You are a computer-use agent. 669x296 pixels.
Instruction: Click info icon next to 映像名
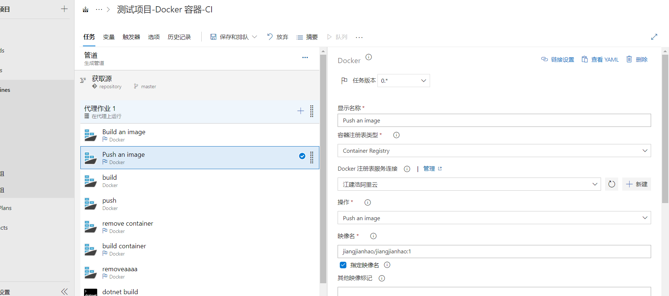[373, 236]
